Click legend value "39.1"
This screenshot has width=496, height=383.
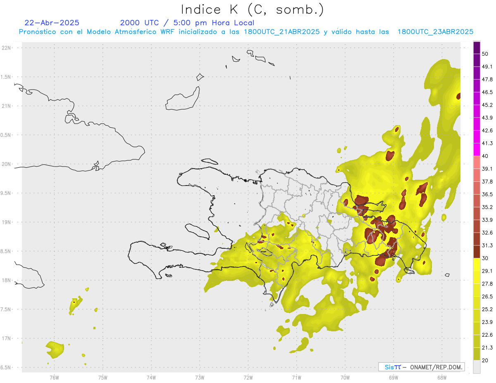[x=487, y=169]
